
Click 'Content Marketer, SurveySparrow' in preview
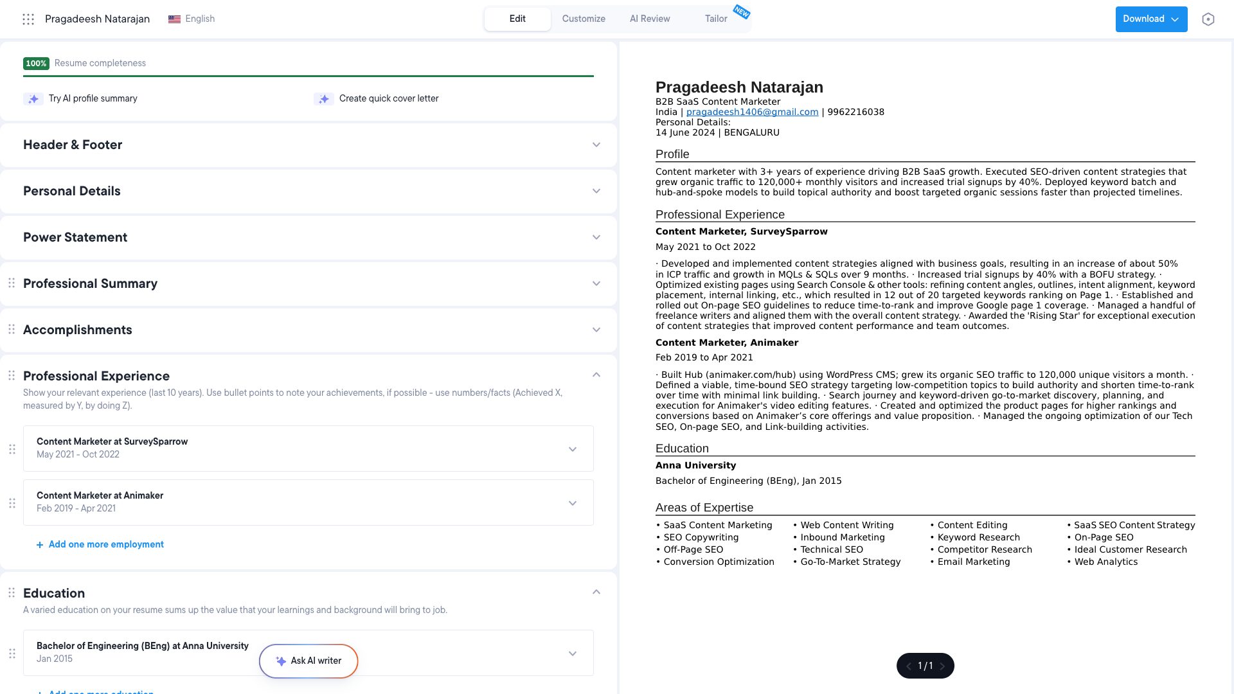tap(742, 232)
